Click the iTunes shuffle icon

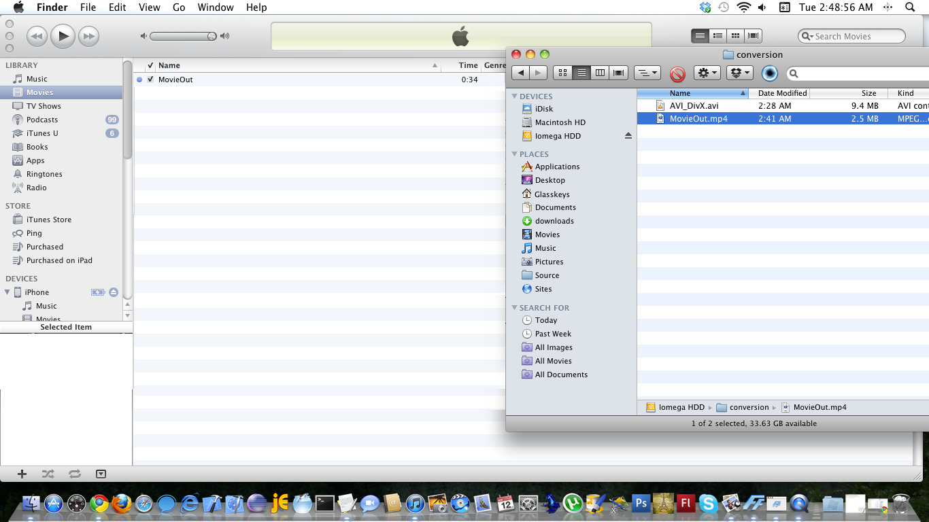[x=48, y=474]
